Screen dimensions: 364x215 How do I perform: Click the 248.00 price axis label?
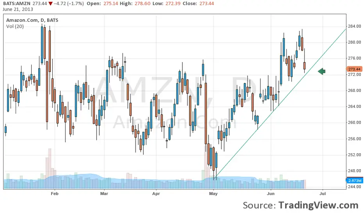point(354,170)
